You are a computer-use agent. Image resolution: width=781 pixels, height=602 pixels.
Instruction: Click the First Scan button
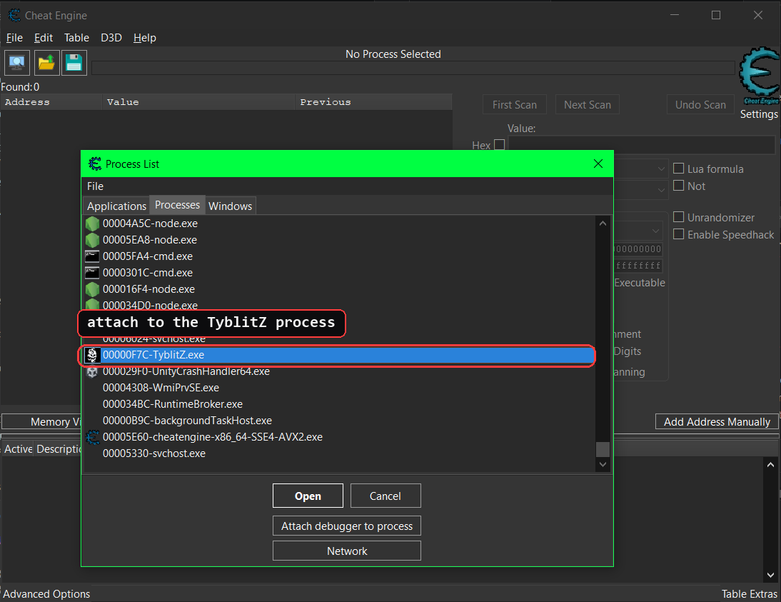pyautogui.click(x=515, y=105)
